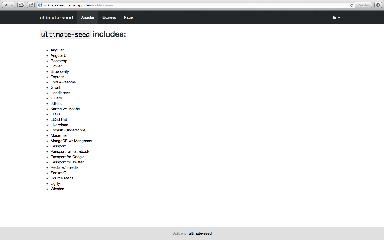
Task: Click the Angular list item
Action: pos(57,50)
